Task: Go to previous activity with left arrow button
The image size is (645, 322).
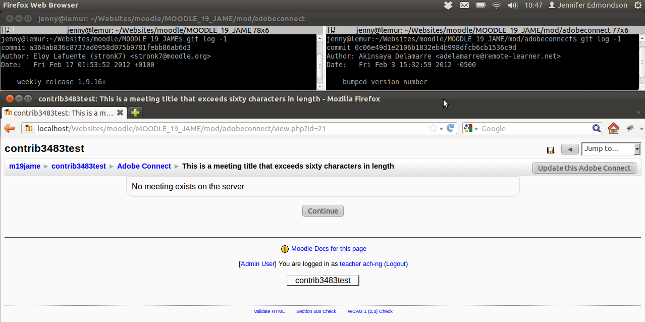Action: (570, 149)
